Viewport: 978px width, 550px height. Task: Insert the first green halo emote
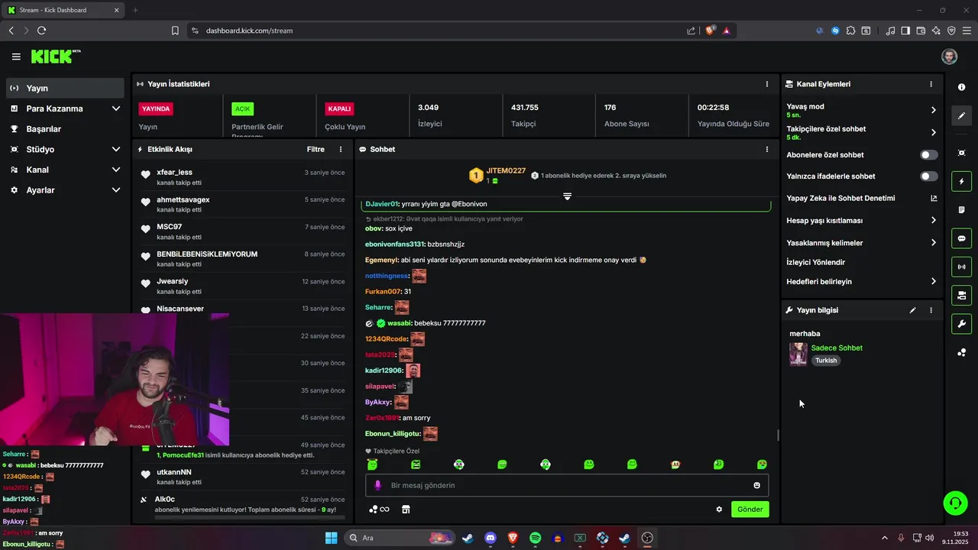tap(372, 464)
